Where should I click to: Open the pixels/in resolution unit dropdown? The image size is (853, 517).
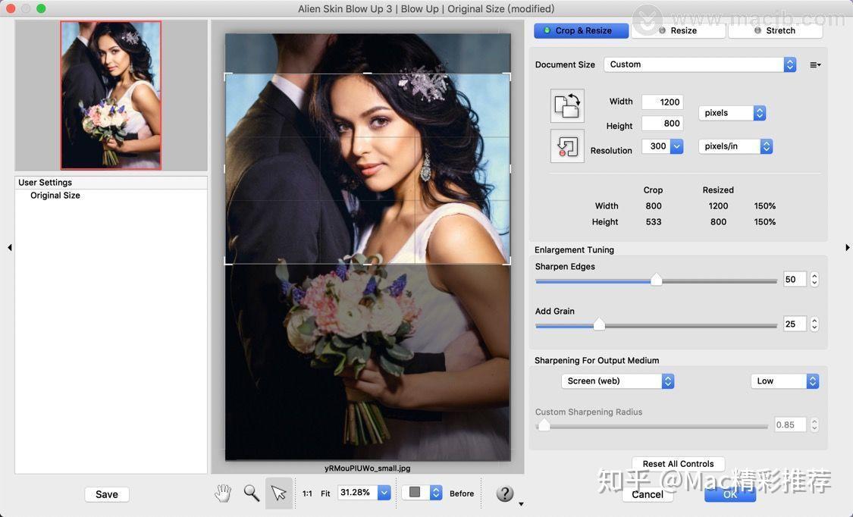[735, 146]
